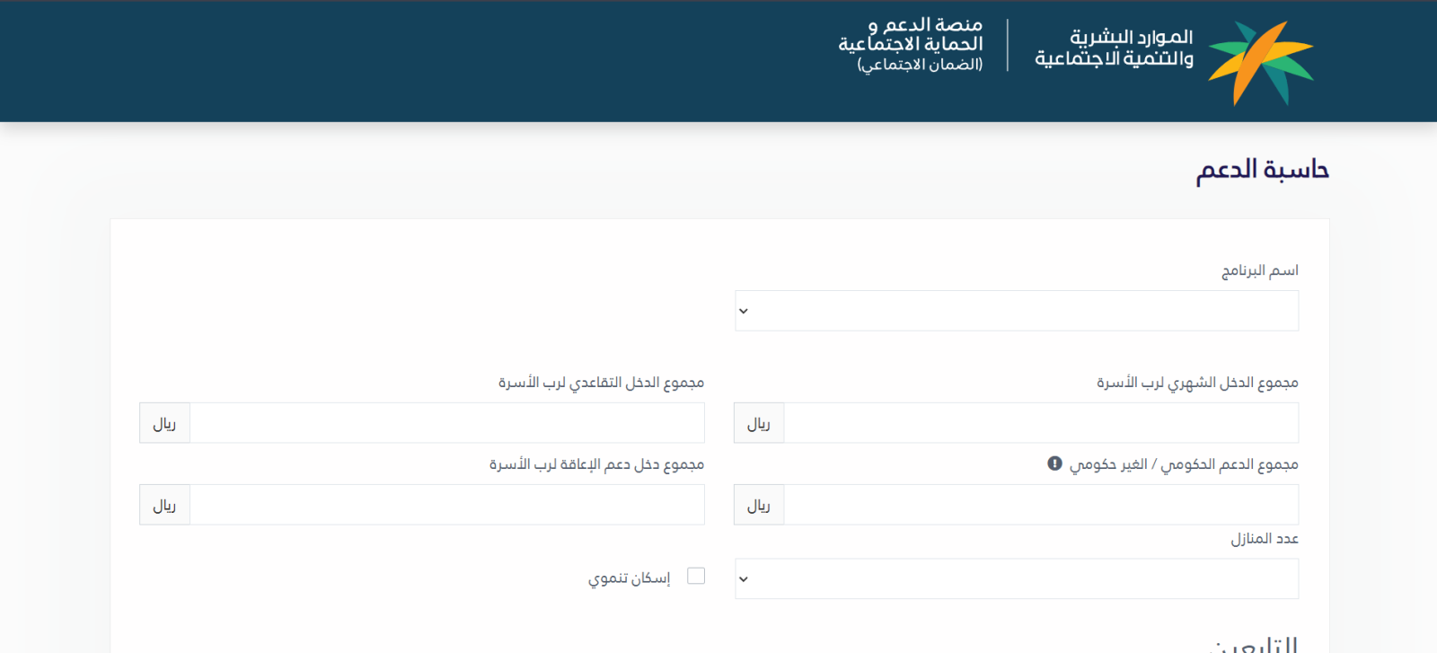Viewport: 1437px width, 653px height.
Task: Click the إسكان تنموي checkbox label text
Action: pos(629,578)
